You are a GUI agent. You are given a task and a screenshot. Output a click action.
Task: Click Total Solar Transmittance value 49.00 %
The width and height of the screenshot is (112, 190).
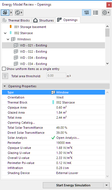click(62, 128)
